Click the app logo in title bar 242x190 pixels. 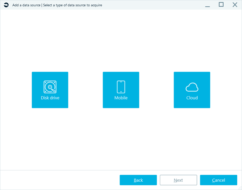tap(6, 5)
